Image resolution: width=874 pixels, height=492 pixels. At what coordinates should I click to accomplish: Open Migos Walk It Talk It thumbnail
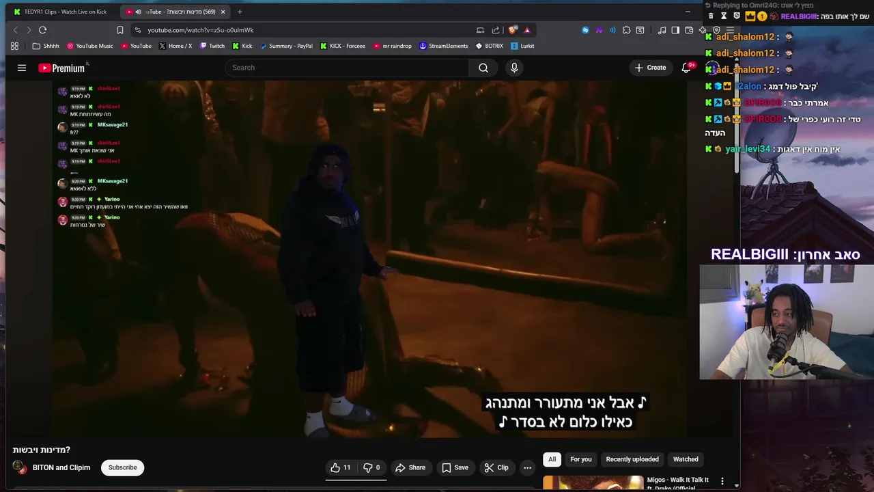pos(593,483)
